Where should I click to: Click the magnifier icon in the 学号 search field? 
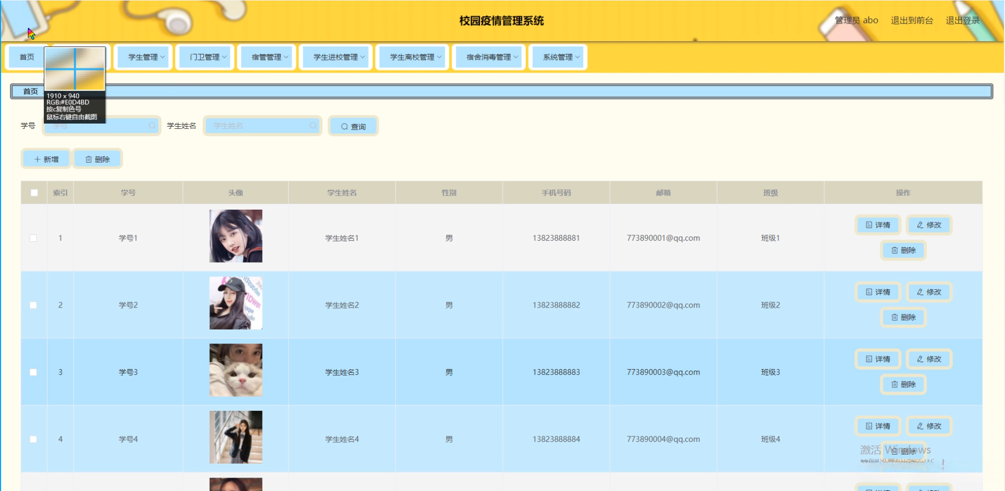[x=152, y=126]
